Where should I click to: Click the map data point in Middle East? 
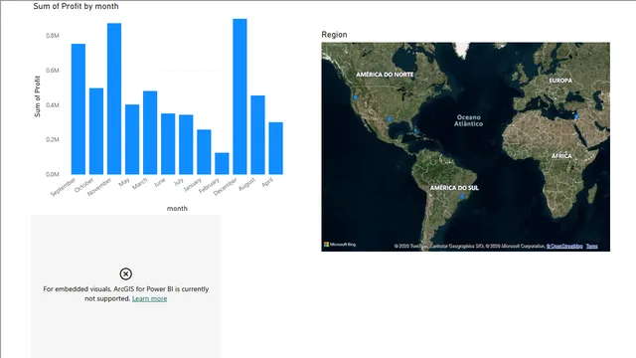[x=576, y=117]
